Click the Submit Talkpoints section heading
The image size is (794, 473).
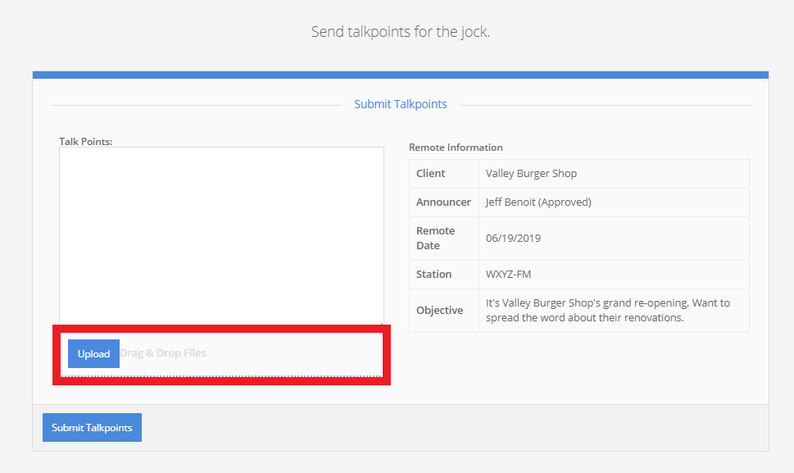[400, 104]
